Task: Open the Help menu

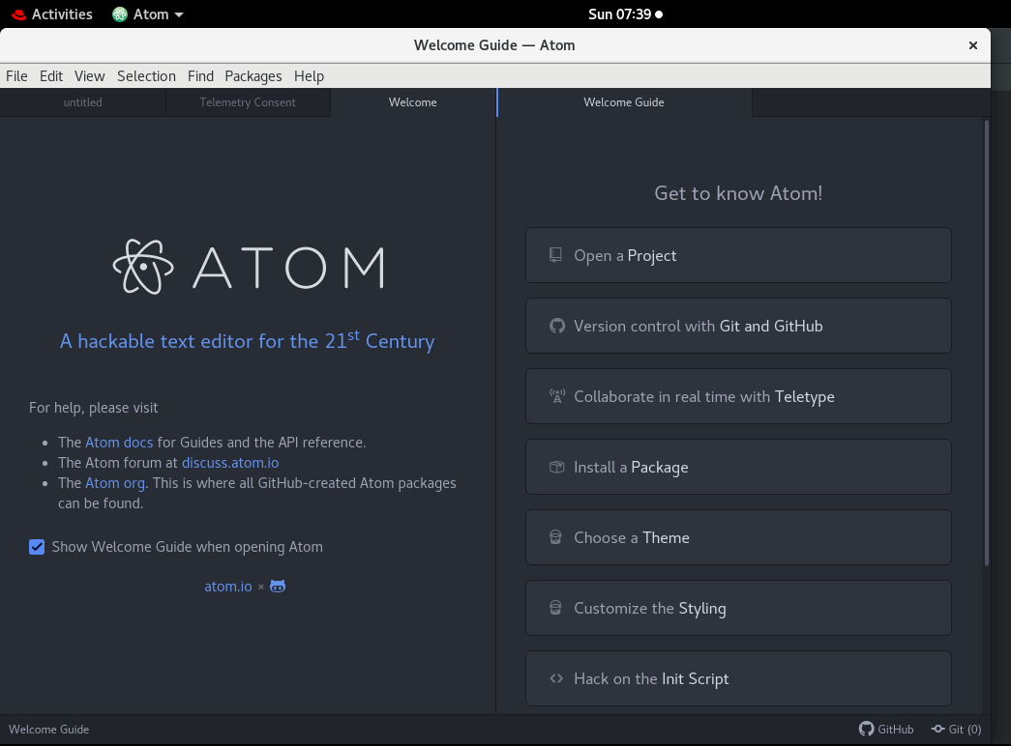Action: click(x=309, y=76)
